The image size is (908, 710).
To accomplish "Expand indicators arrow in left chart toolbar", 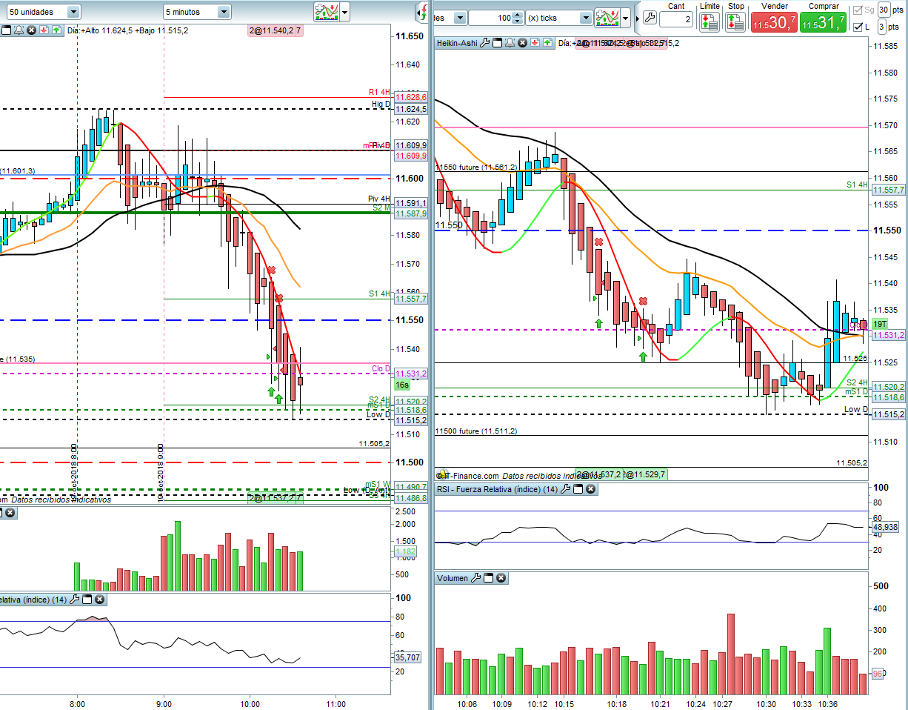I will click(344, 12).
